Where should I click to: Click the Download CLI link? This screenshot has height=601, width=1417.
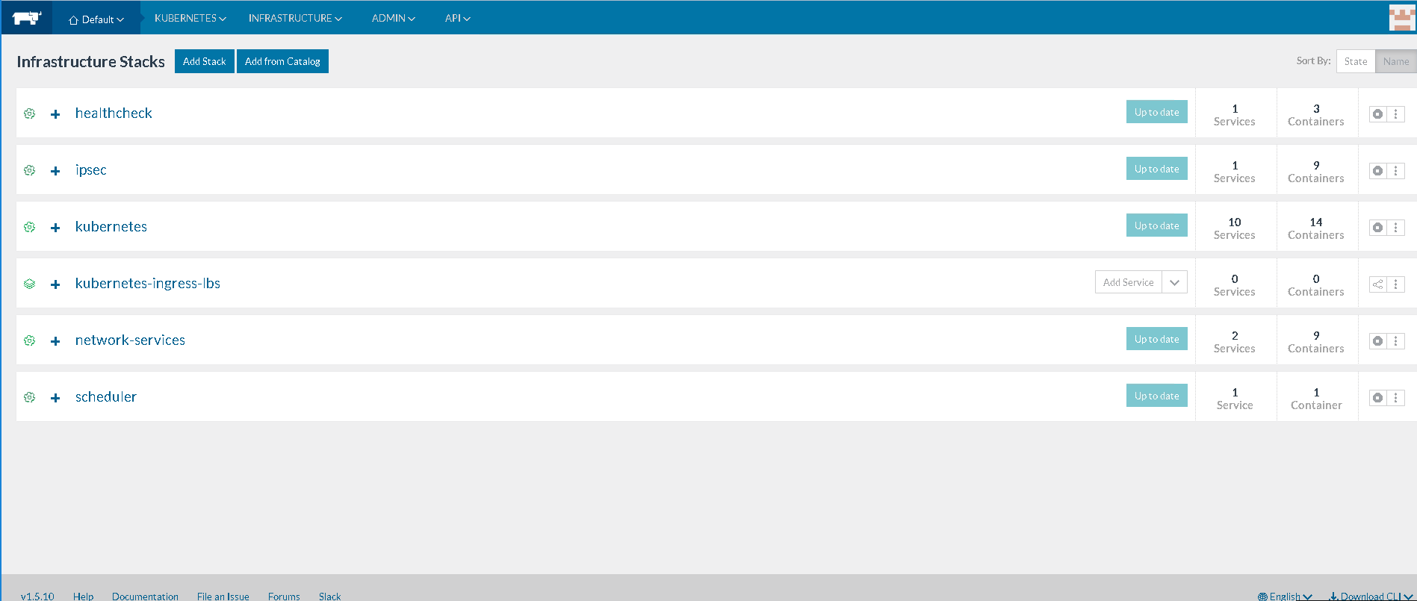click(x=1371, y=596)
